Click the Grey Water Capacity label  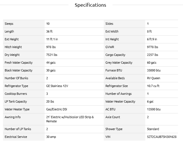pos(119,63)
